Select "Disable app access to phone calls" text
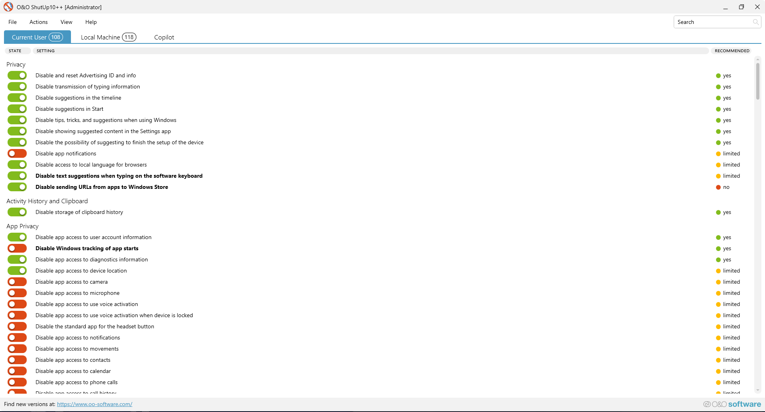The image size is (765, 412). coord(77,382)
